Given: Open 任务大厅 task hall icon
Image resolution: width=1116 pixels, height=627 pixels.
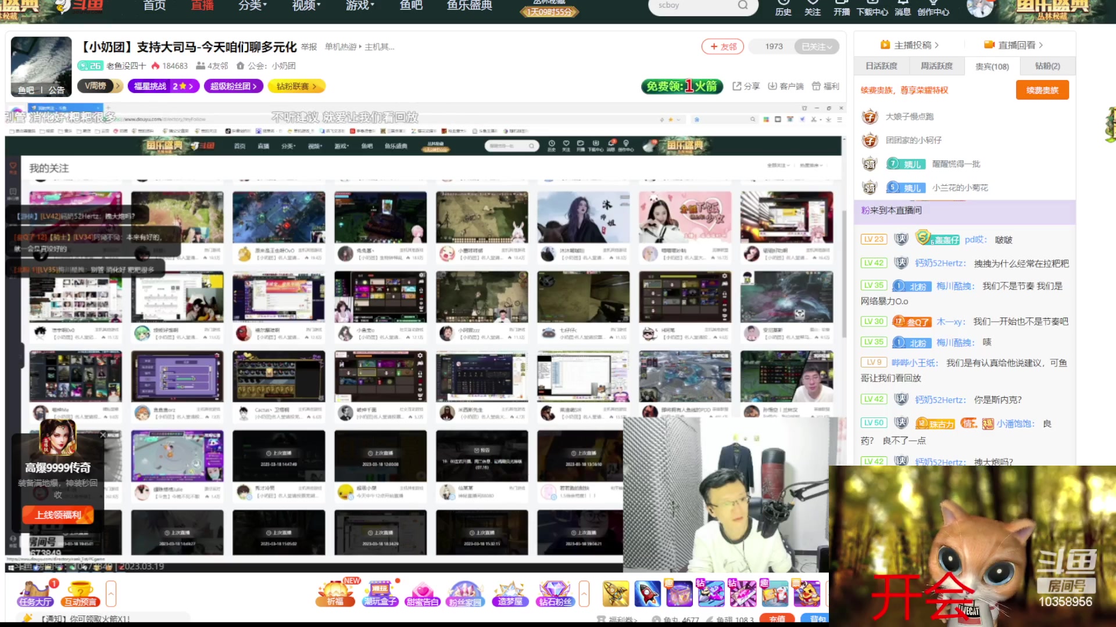Looking at the screenshot, I should (35, 593).
